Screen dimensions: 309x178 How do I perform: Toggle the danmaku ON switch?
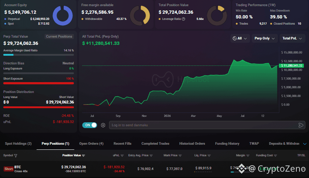pos(89,125)
